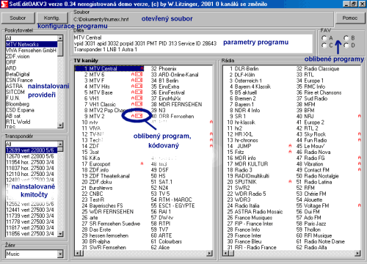The height and width of the screenshot is (264, 367).
Task: Select favorites group C radio button
Action: [324, 45]
